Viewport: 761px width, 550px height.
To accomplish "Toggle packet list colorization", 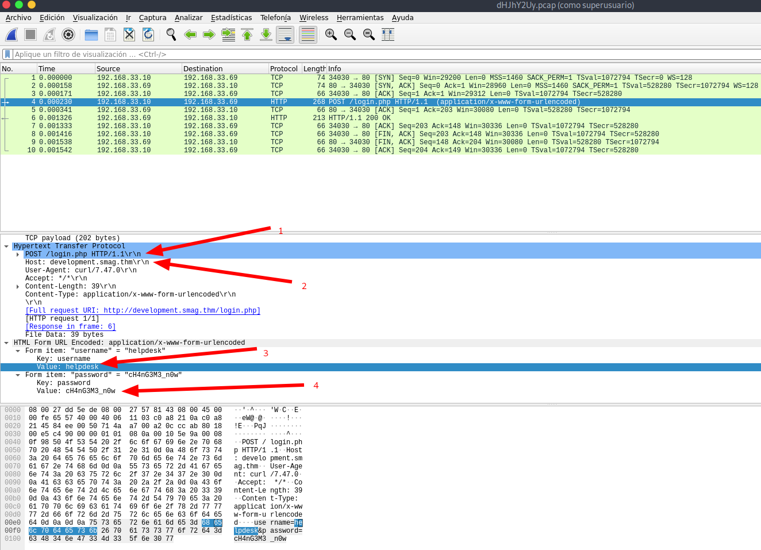I will 308,34.
